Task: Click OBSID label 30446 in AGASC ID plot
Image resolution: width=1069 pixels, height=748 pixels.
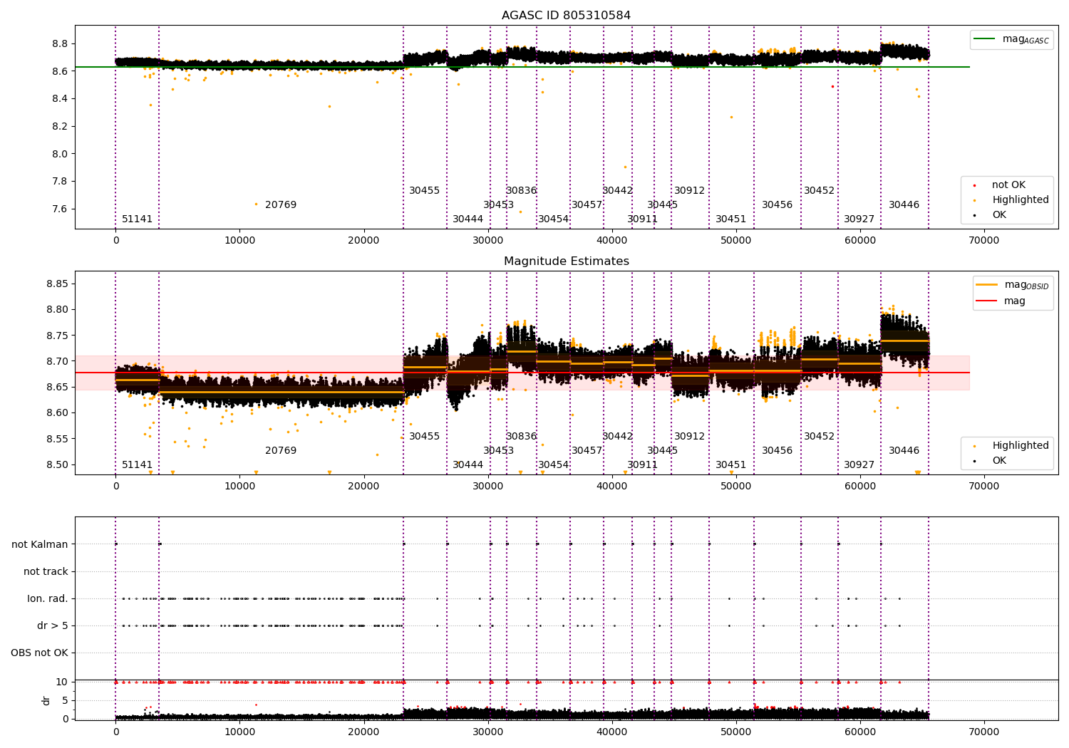Action: pyautogui.click(x=904, y=205)
